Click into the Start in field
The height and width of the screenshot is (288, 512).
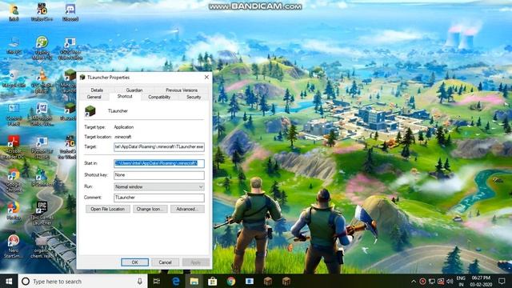pos(159,163)
